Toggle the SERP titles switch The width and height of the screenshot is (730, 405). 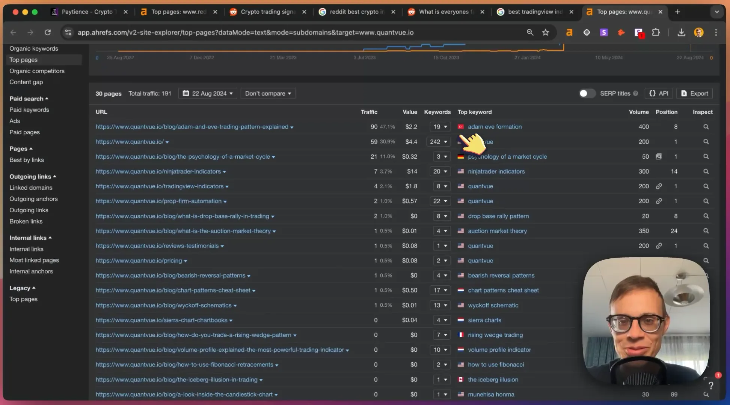tap(587, 93)
